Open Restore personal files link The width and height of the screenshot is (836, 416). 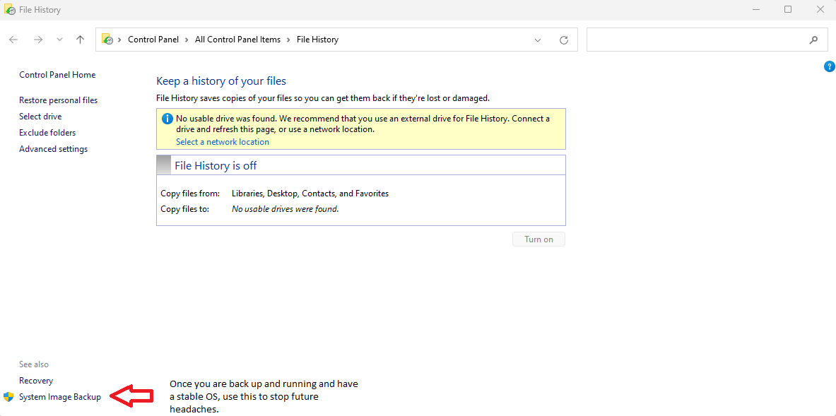coord(59,100)
